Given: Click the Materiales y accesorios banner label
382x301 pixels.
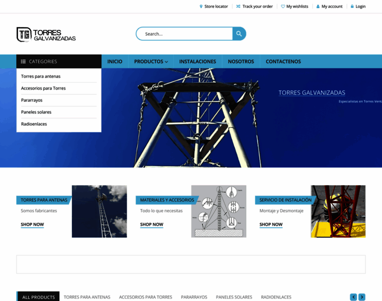Looking at the screenshot, I should [x=167, y=200].
